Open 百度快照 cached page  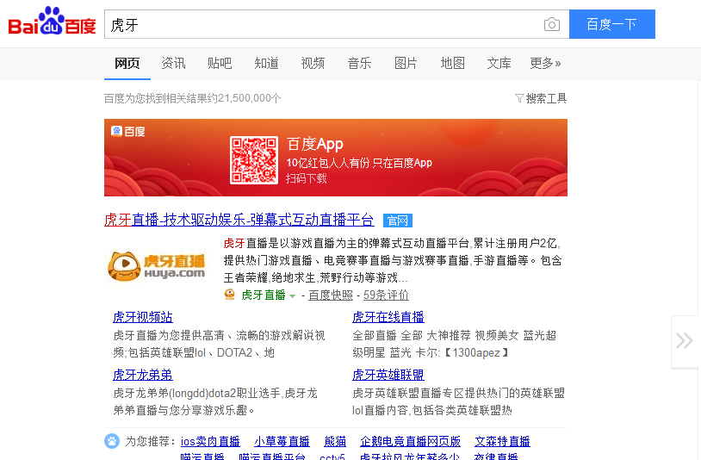tap(331, 295)
